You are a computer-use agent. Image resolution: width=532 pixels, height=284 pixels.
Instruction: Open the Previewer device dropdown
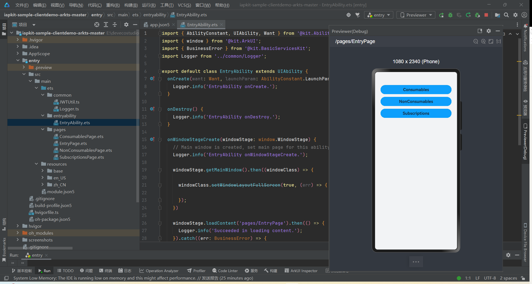(416, 15)
